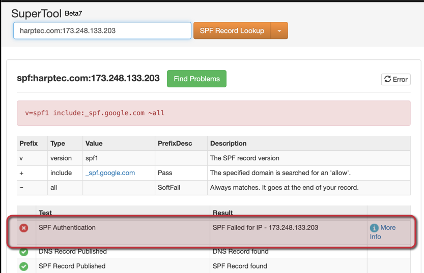Focus the domain lookup input field

pyautogui.click(x=102, y=30)
